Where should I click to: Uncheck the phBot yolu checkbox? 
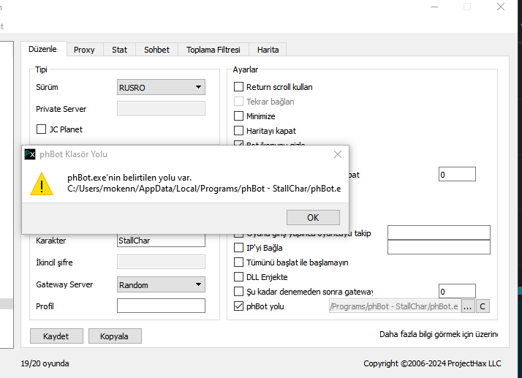[238, 306]
